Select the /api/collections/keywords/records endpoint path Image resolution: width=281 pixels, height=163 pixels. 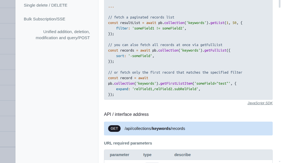coord(155,129)
